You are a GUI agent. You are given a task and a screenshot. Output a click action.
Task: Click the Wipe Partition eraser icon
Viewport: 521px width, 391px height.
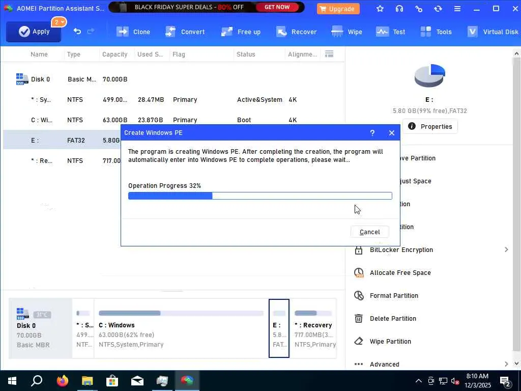click(359, 341)
